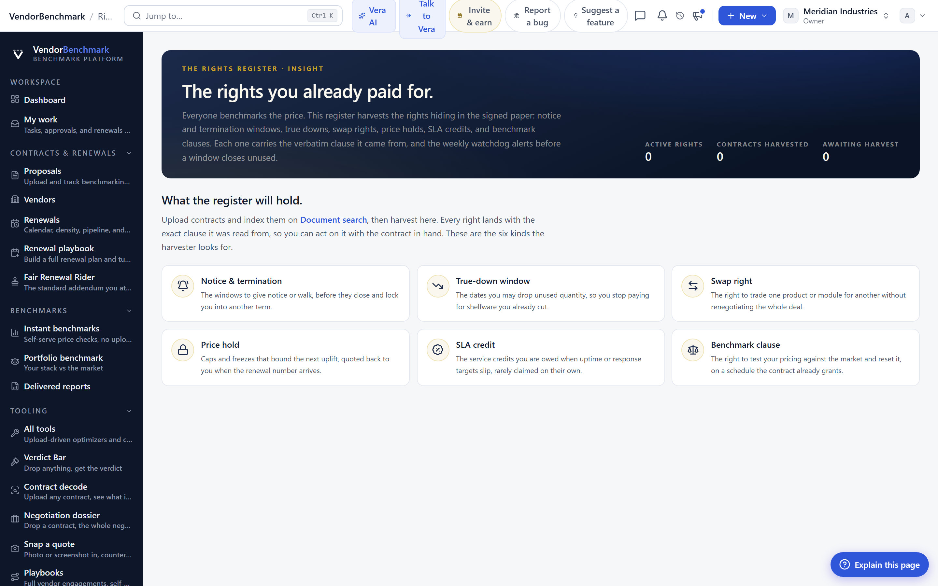This screenshot has width=938, height=586.
Task: Open the Meridian Industries organization switcher
Action: [836, 16]
